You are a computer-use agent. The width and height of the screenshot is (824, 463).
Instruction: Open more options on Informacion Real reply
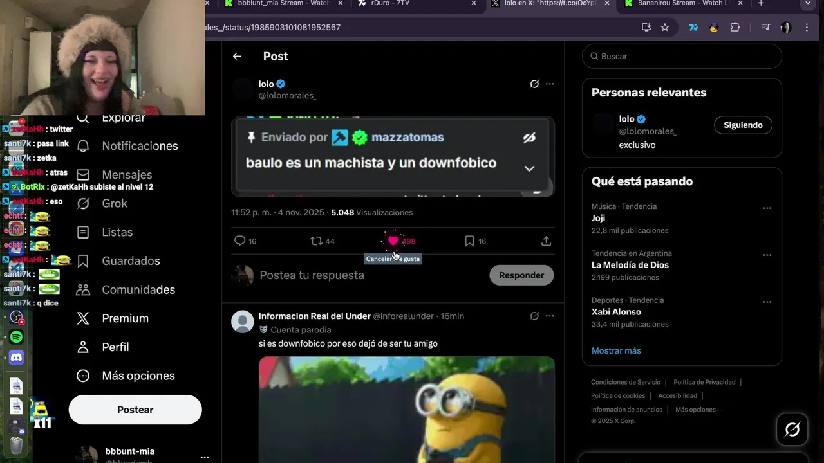click(x=550, y=316)
